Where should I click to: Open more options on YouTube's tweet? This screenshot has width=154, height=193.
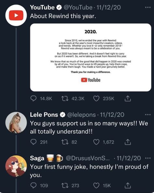(148, 7)
